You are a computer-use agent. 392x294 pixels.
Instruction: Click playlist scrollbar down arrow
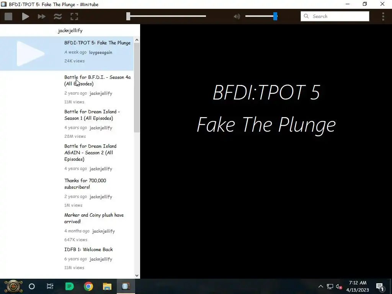pyautogui.click(x=137, y=276)
